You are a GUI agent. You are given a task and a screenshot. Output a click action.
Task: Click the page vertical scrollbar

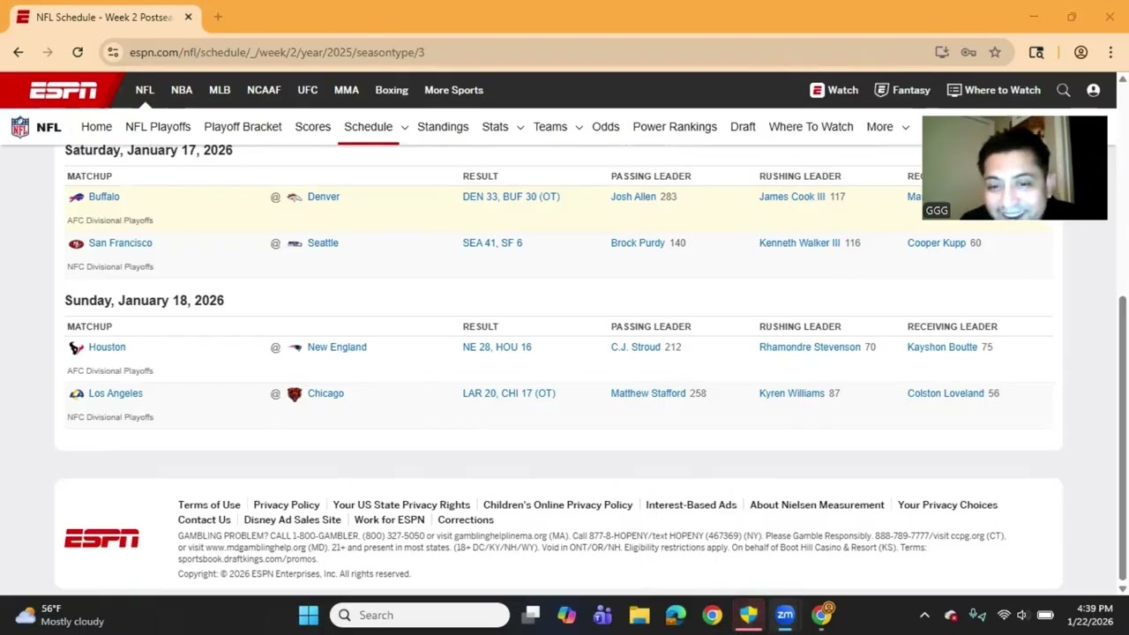[1123, 437]
